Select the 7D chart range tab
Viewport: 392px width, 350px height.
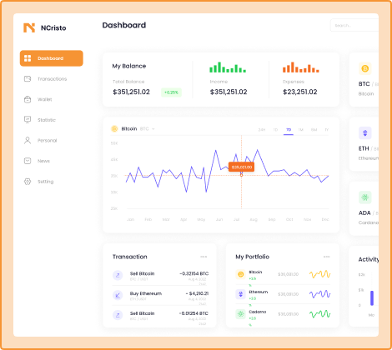click(289, 130)
